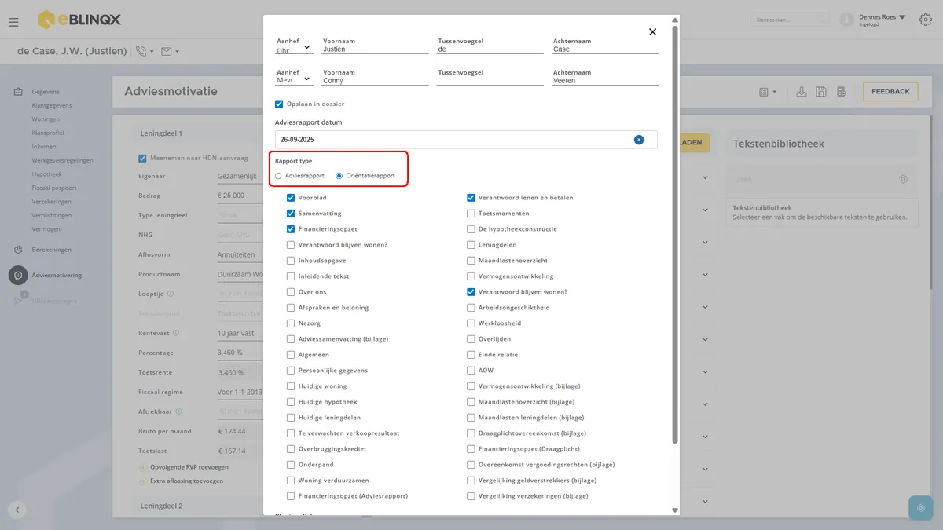This screenshot has width=943, height=530.
Task: Clear the Adviesrapport datum field
Action: click(639, 140)
